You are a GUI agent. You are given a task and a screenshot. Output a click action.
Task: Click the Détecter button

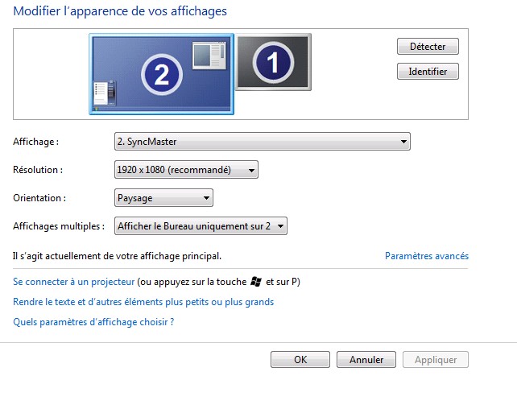[428, 47]
